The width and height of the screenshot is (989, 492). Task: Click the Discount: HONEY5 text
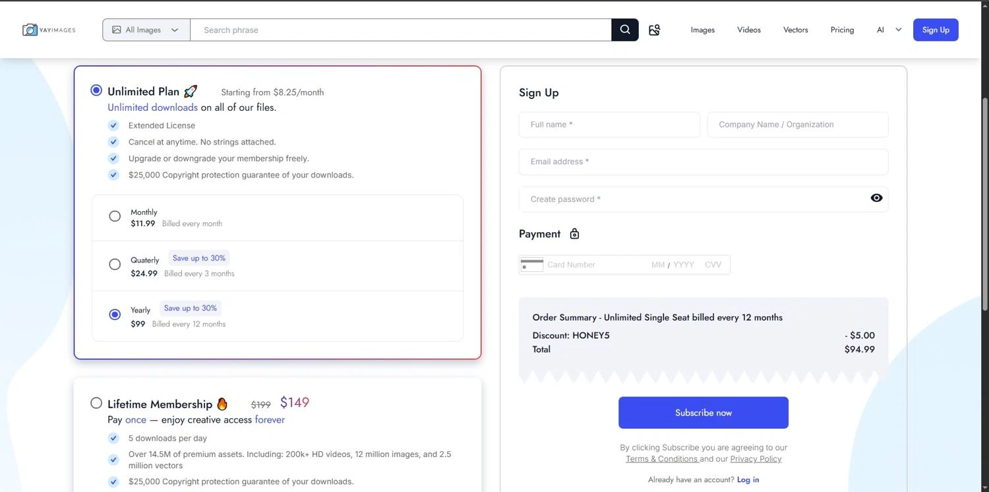571,335
